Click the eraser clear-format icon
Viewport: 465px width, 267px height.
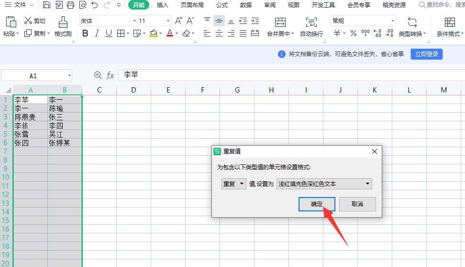tap(186, 33)
